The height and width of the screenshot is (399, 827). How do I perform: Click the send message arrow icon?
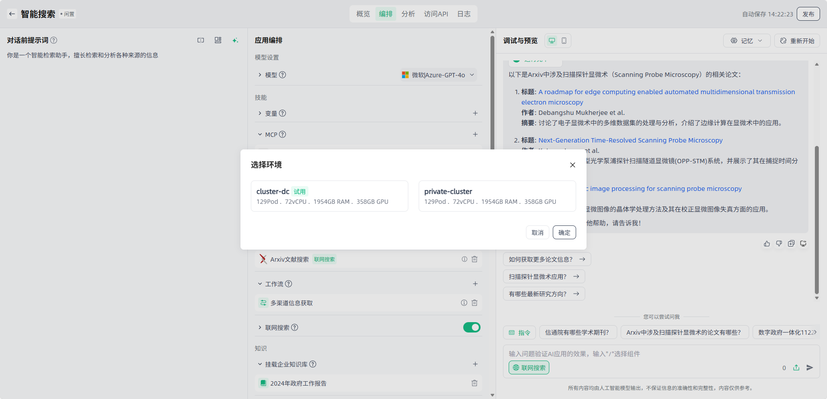pos(810,367)
